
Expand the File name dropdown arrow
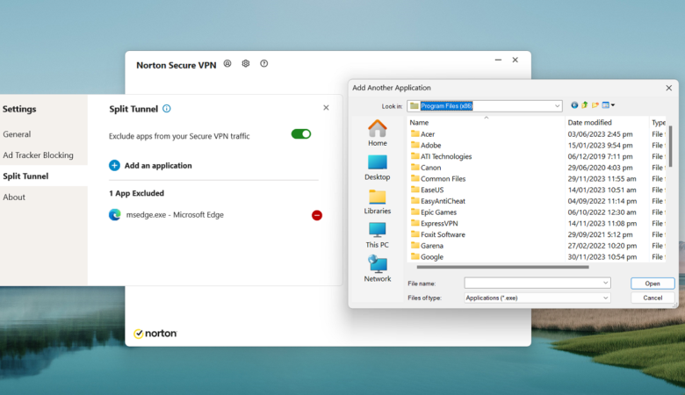605,283
